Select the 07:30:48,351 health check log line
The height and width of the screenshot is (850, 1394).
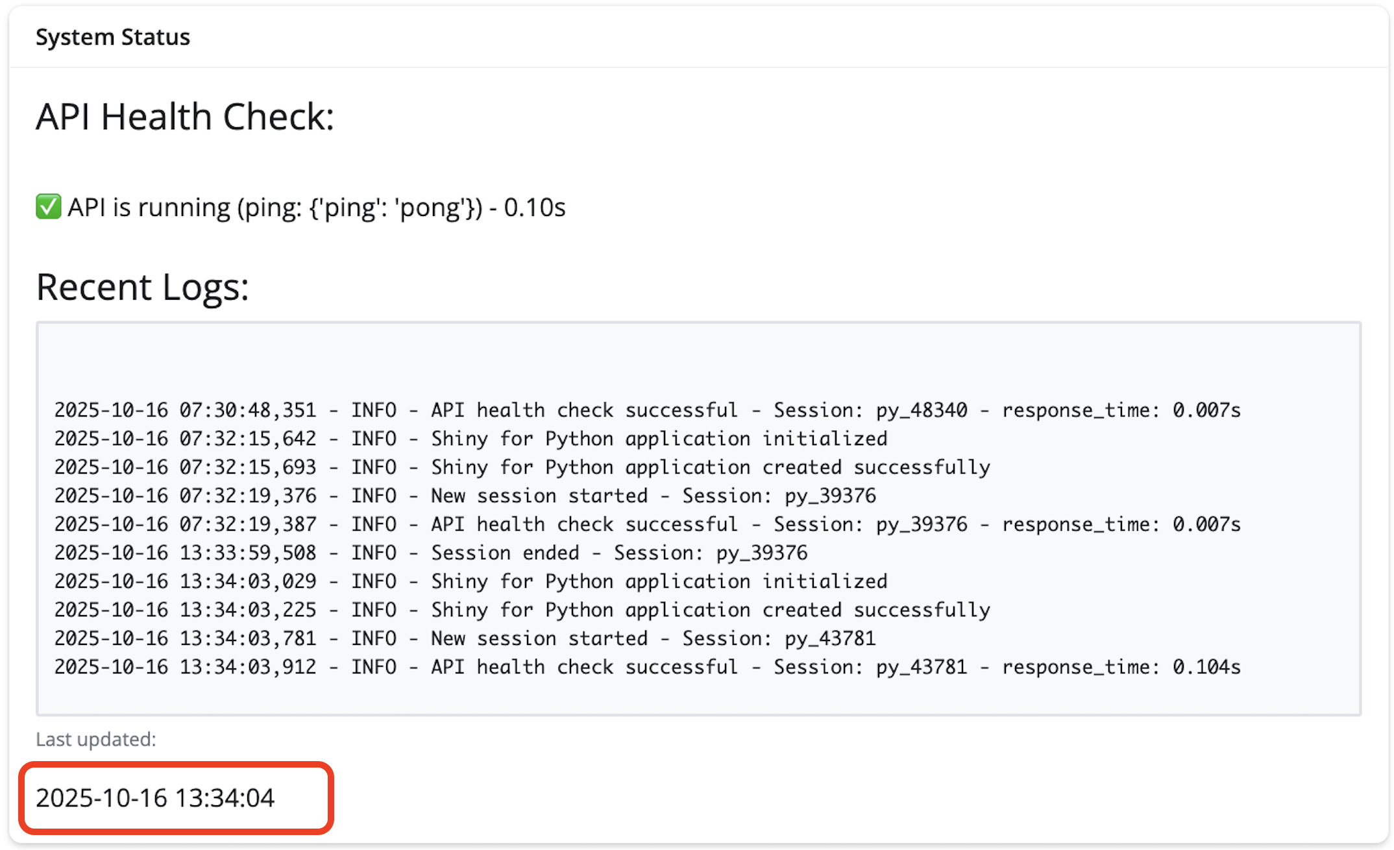tap(646, 410)
